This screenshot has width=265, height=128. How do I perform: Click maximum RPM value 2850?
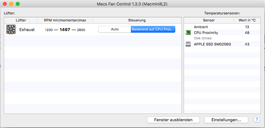pyautogui.click(x=81, y=30)
